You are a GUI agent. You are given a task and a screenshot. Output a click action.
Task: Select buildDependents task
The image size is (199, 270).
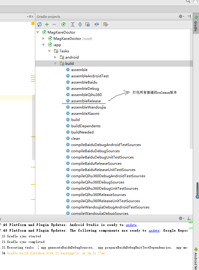click(x=86, y=126)
